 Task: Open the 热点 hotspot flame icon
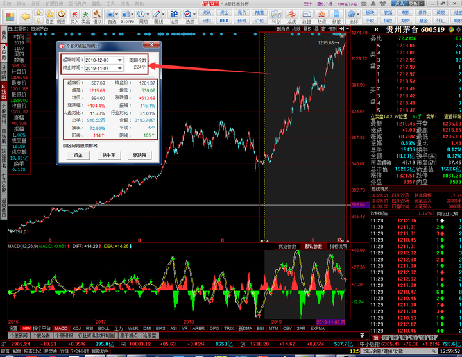point(321,14)
